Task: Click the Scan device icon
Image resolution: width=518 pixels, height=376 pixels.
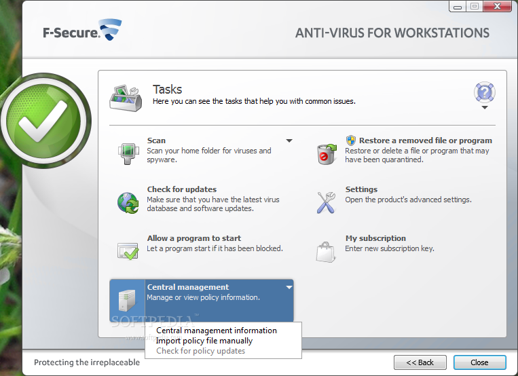Action: 128,153
